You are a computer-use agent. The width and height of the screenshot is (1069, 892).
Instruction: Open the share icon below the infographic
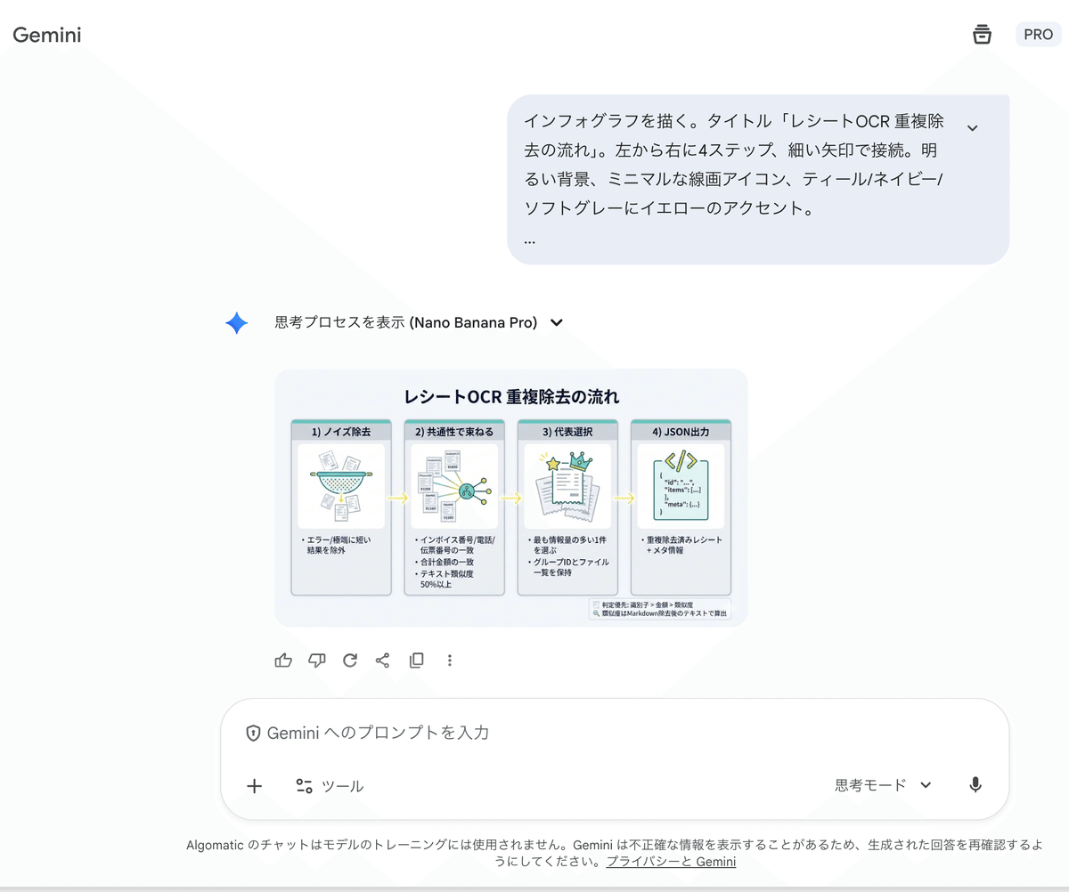(x=382, y=660)
